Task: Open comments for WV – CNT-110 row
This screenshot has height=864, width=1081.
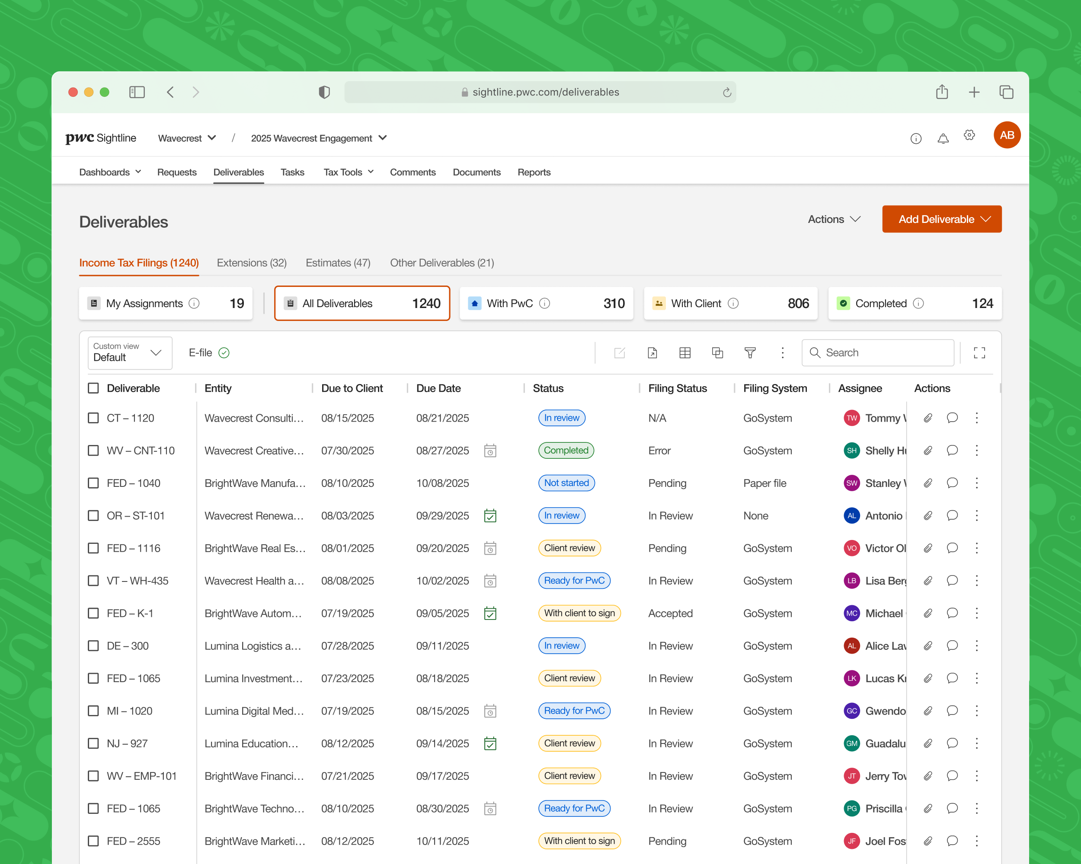Action: (952, 450)
